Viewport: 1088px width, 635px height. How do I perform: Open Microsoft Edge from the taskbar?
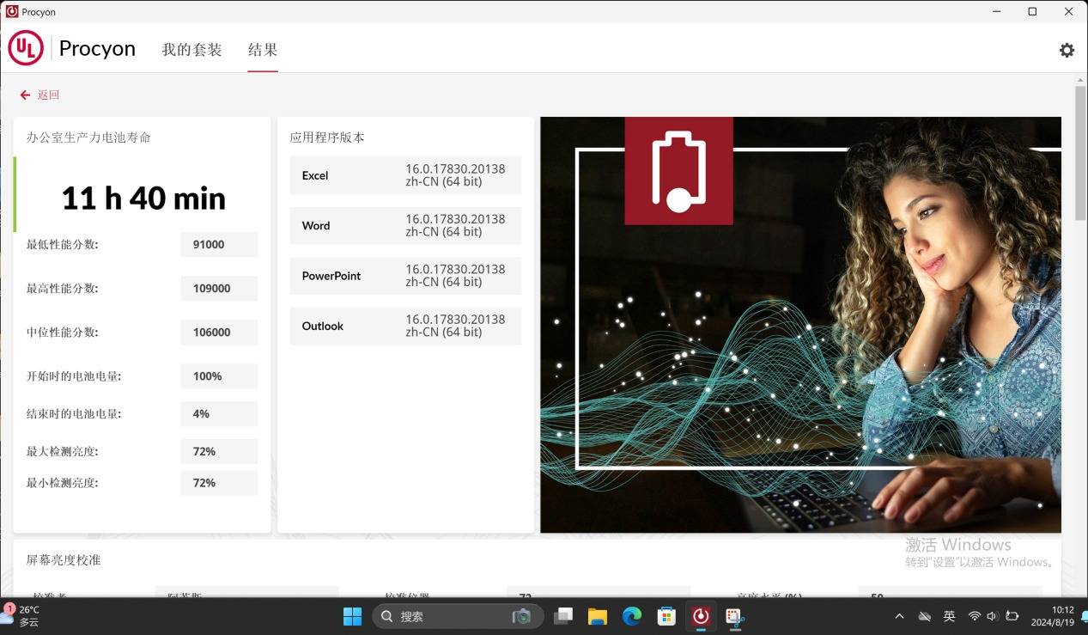point(632,616)
